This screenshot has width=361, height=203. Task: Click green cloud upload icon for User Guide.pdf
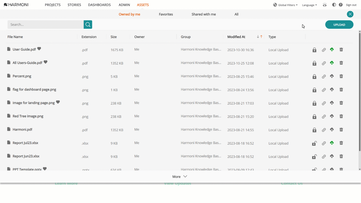click(332, 50)
